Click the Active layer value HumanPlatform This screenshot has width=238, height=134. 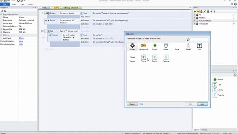click(26, 23)
